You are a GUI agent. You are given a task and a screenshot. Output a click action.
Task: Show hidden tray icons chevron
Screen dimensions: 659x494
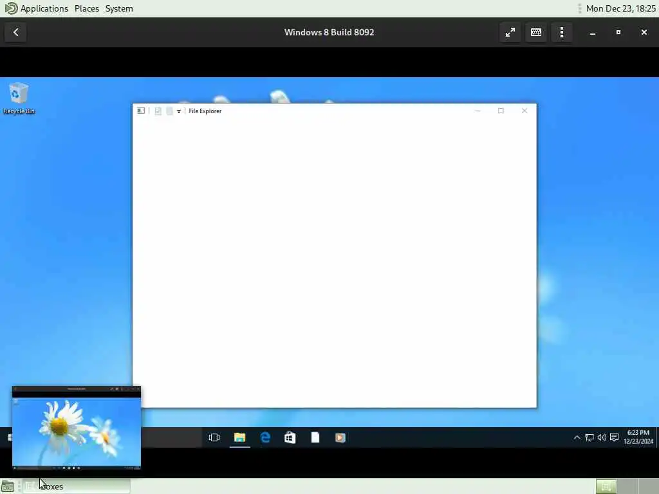pos(577,437)
